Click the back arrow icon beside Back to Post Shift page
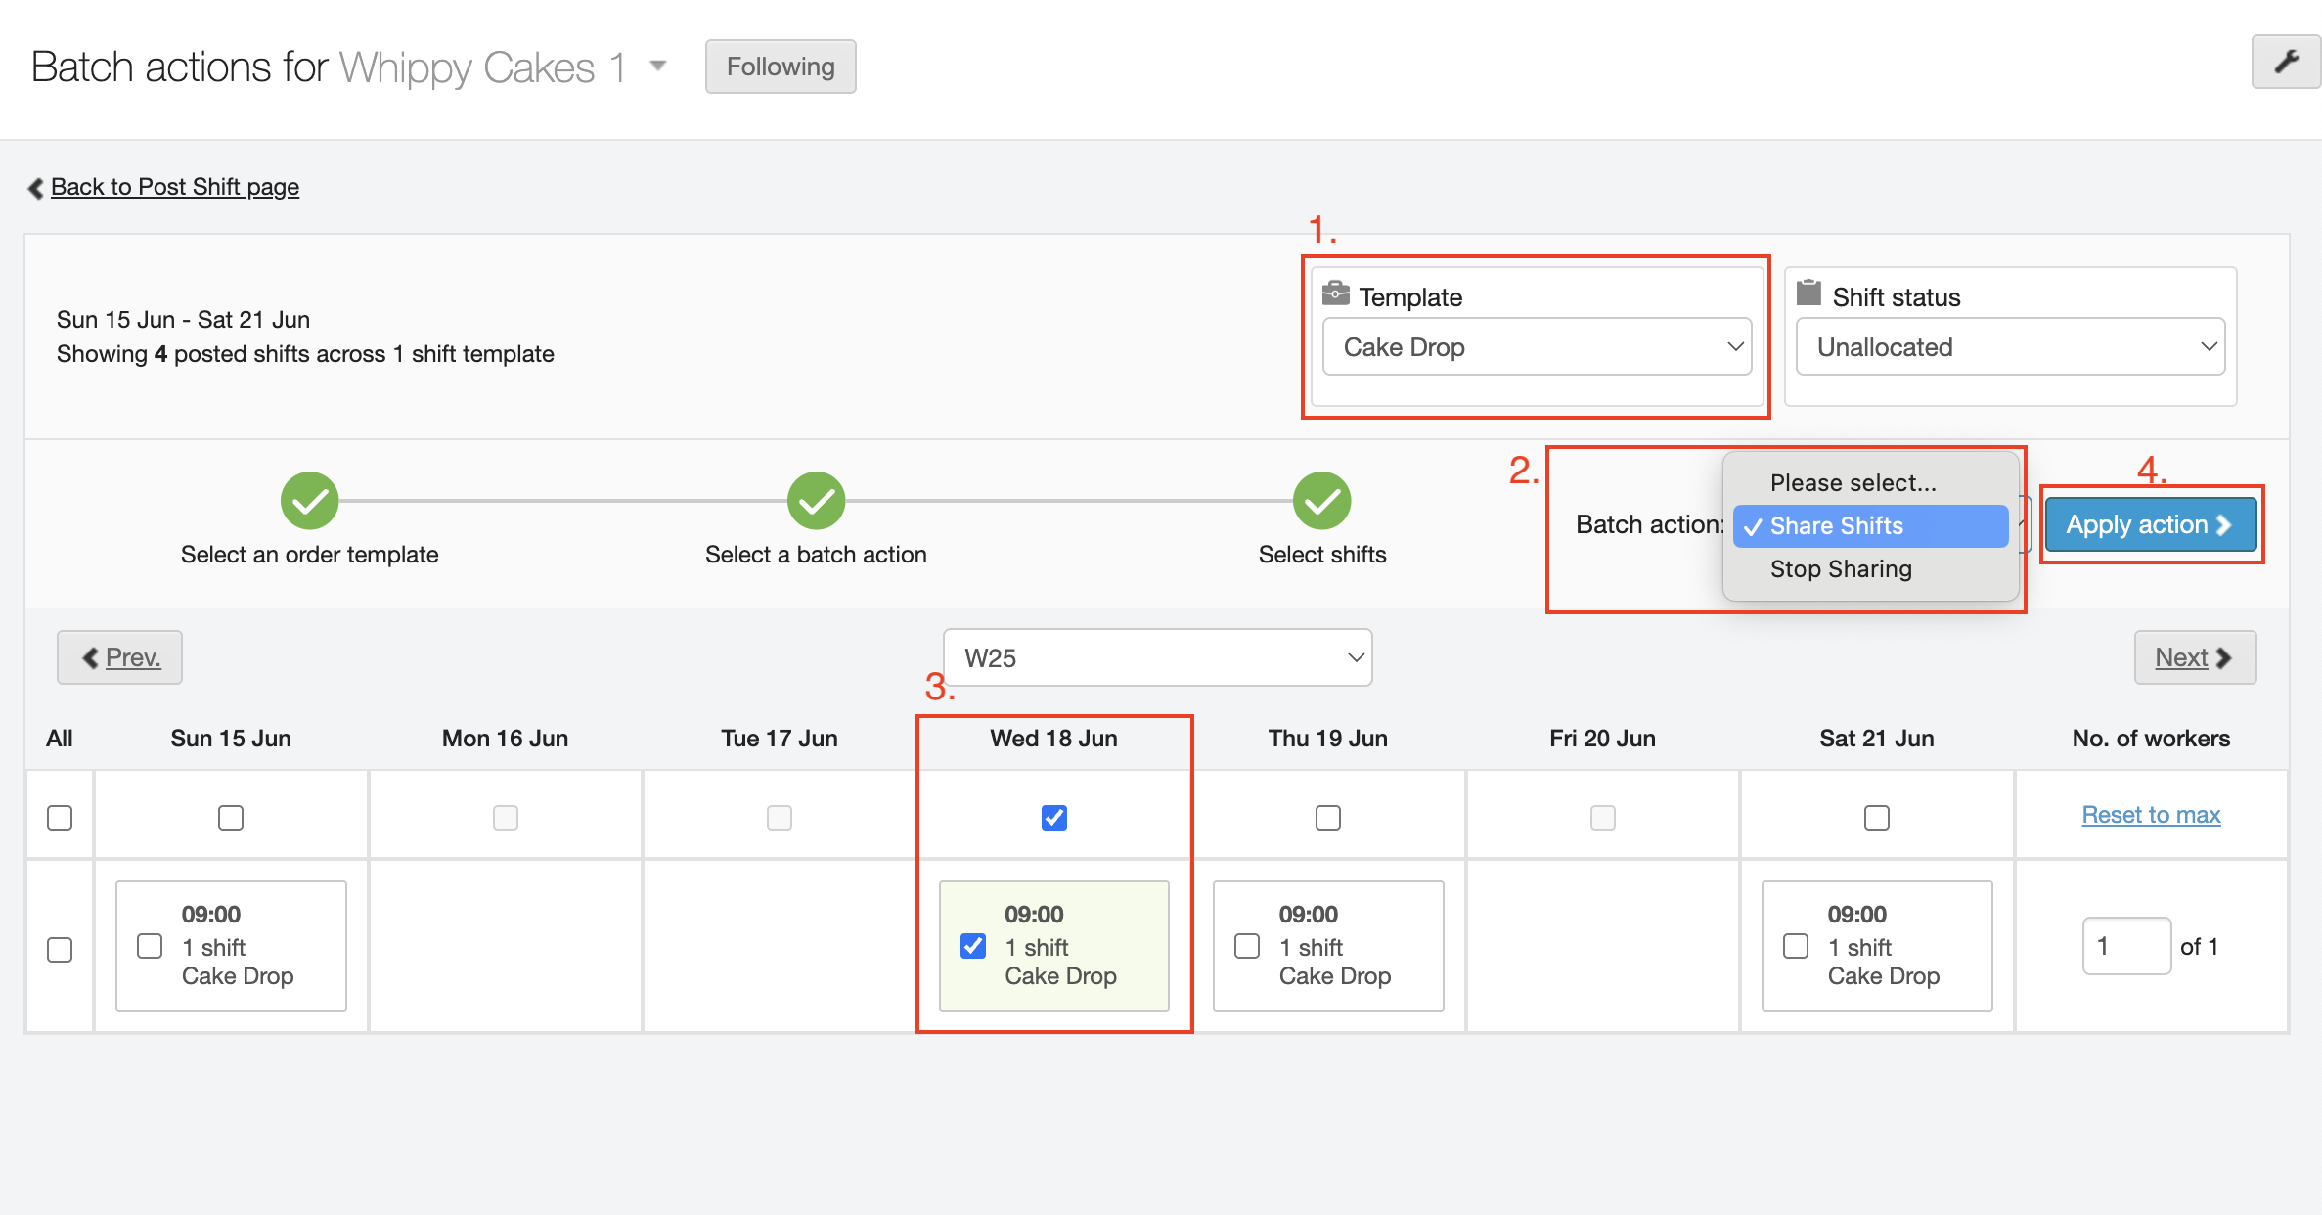This screenshot has height=1215, width=2322. pos(36,188)
